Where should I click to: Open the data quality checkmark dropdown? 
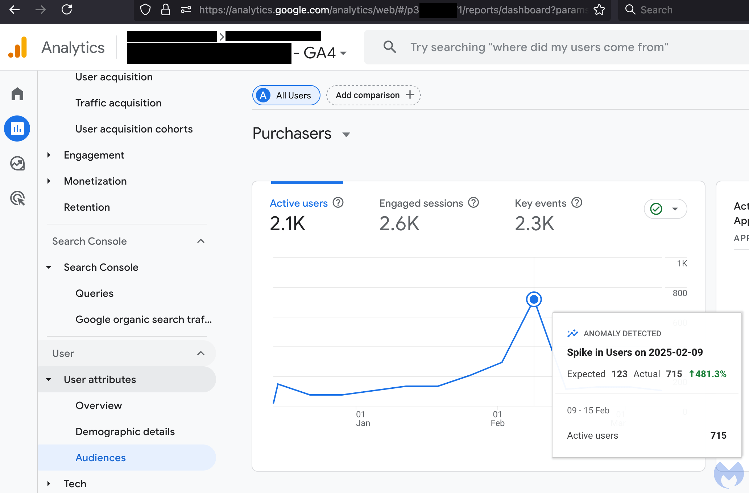665,209
